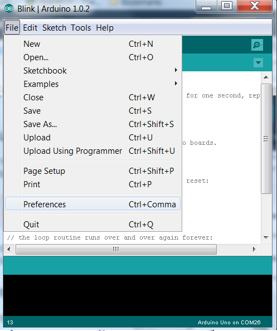Select Preferences menu entry
Viewport: 277px width, 331px height.
coord(93,204)
